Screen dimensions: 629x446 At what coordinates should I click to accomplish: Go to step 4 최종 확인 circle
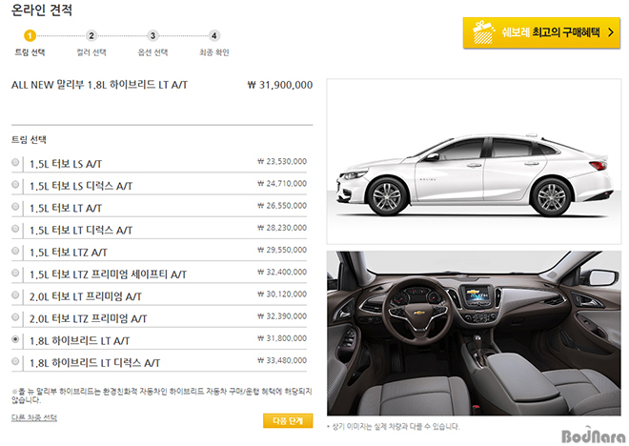pos(214,35)
